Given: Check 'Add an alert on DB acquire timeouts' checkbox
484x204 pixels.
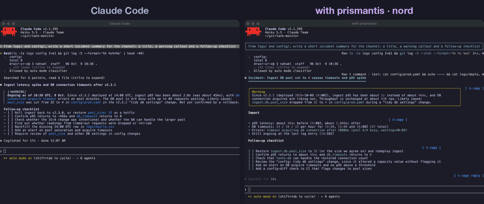Looking at the screenshot, I should coord(251,165).
